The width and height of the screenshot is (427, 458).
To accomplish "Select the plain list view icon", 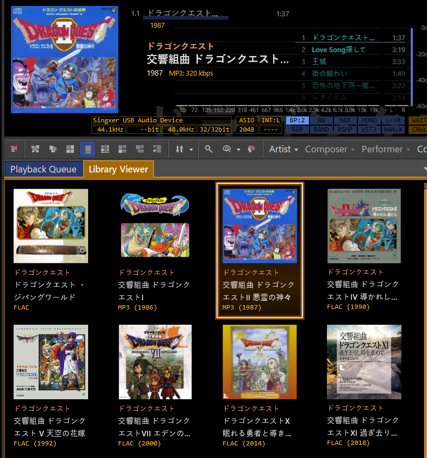I will click(157, 149).
